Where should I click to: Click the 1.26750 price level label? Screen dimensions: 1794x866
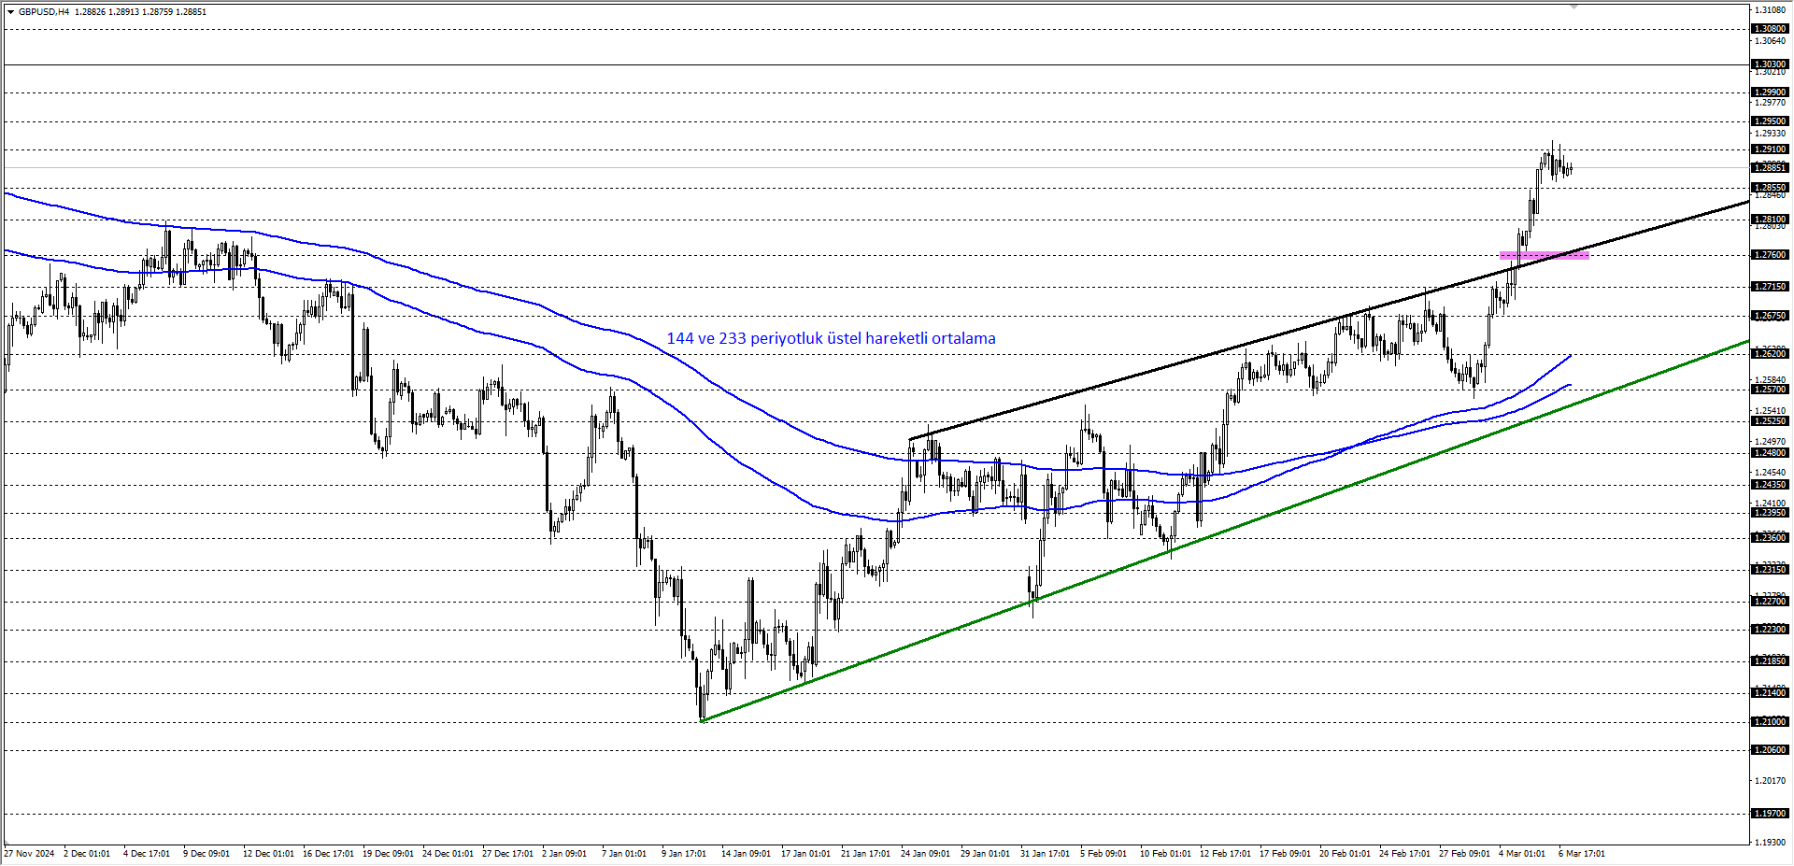click(x=1770, y=316)
